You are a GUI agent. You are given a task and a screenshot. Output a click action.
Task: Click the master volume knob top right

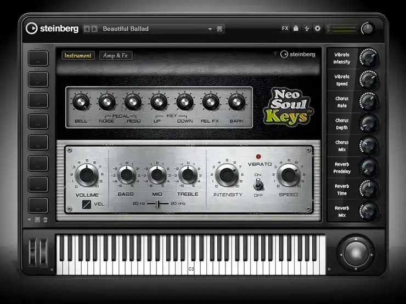(368, 28)
